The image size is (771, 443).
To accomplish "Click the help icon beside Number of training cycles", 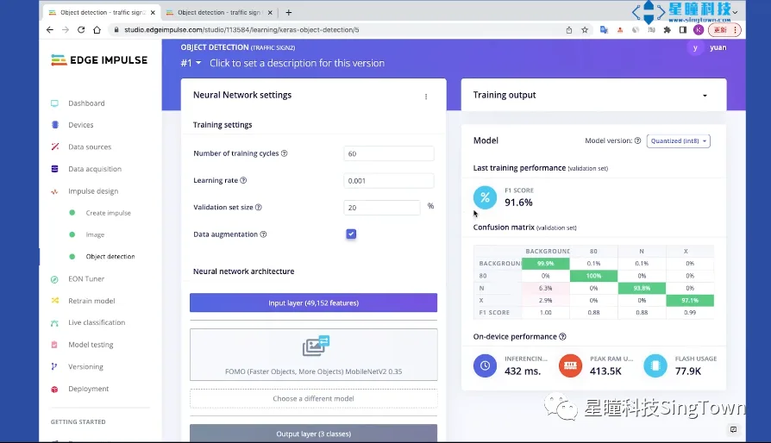I will tap(285, 153).
